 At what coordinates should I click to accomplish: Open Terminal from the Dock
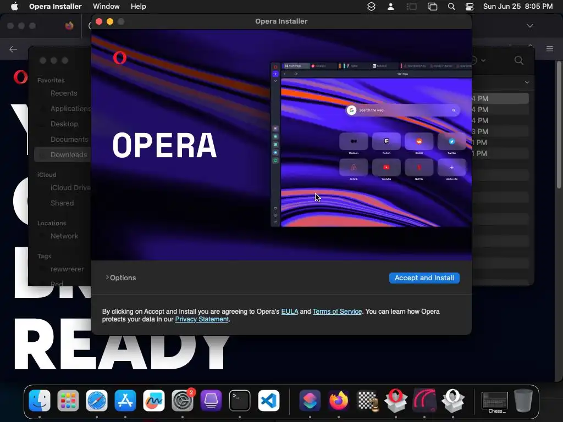(x=240, y=401)
